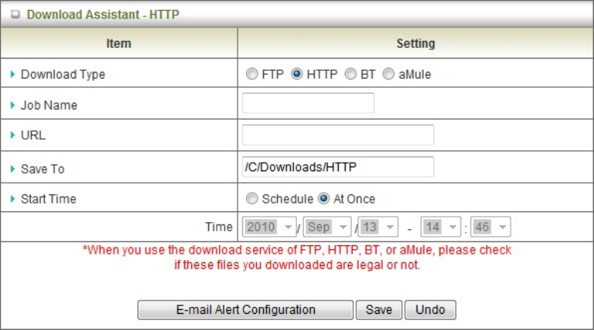The width and height of the screenshot is (594, 330).
Task: Open the year dropdown showing 2010
Action: pos(269,227)
